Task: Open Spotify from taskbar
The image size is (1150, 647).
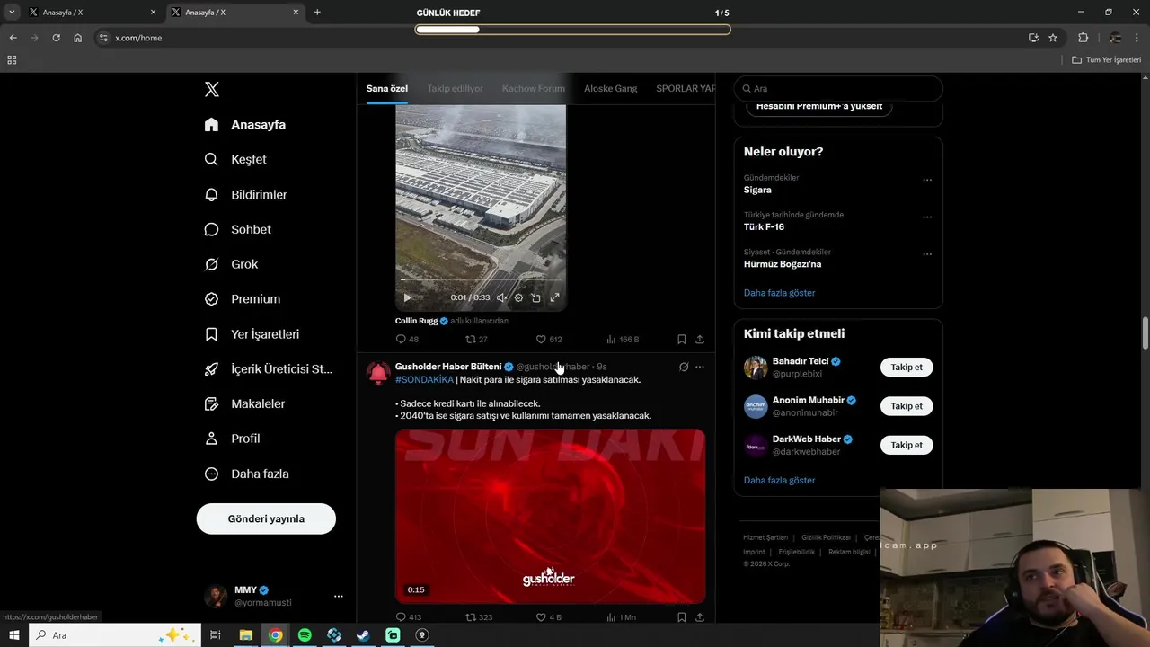Action: click(x=305, y=635)
